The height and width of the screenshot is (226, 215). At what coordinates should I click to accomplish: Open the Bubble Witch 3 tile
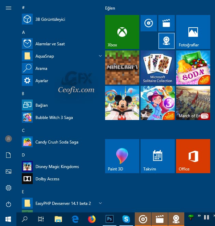tap(158, 103)
